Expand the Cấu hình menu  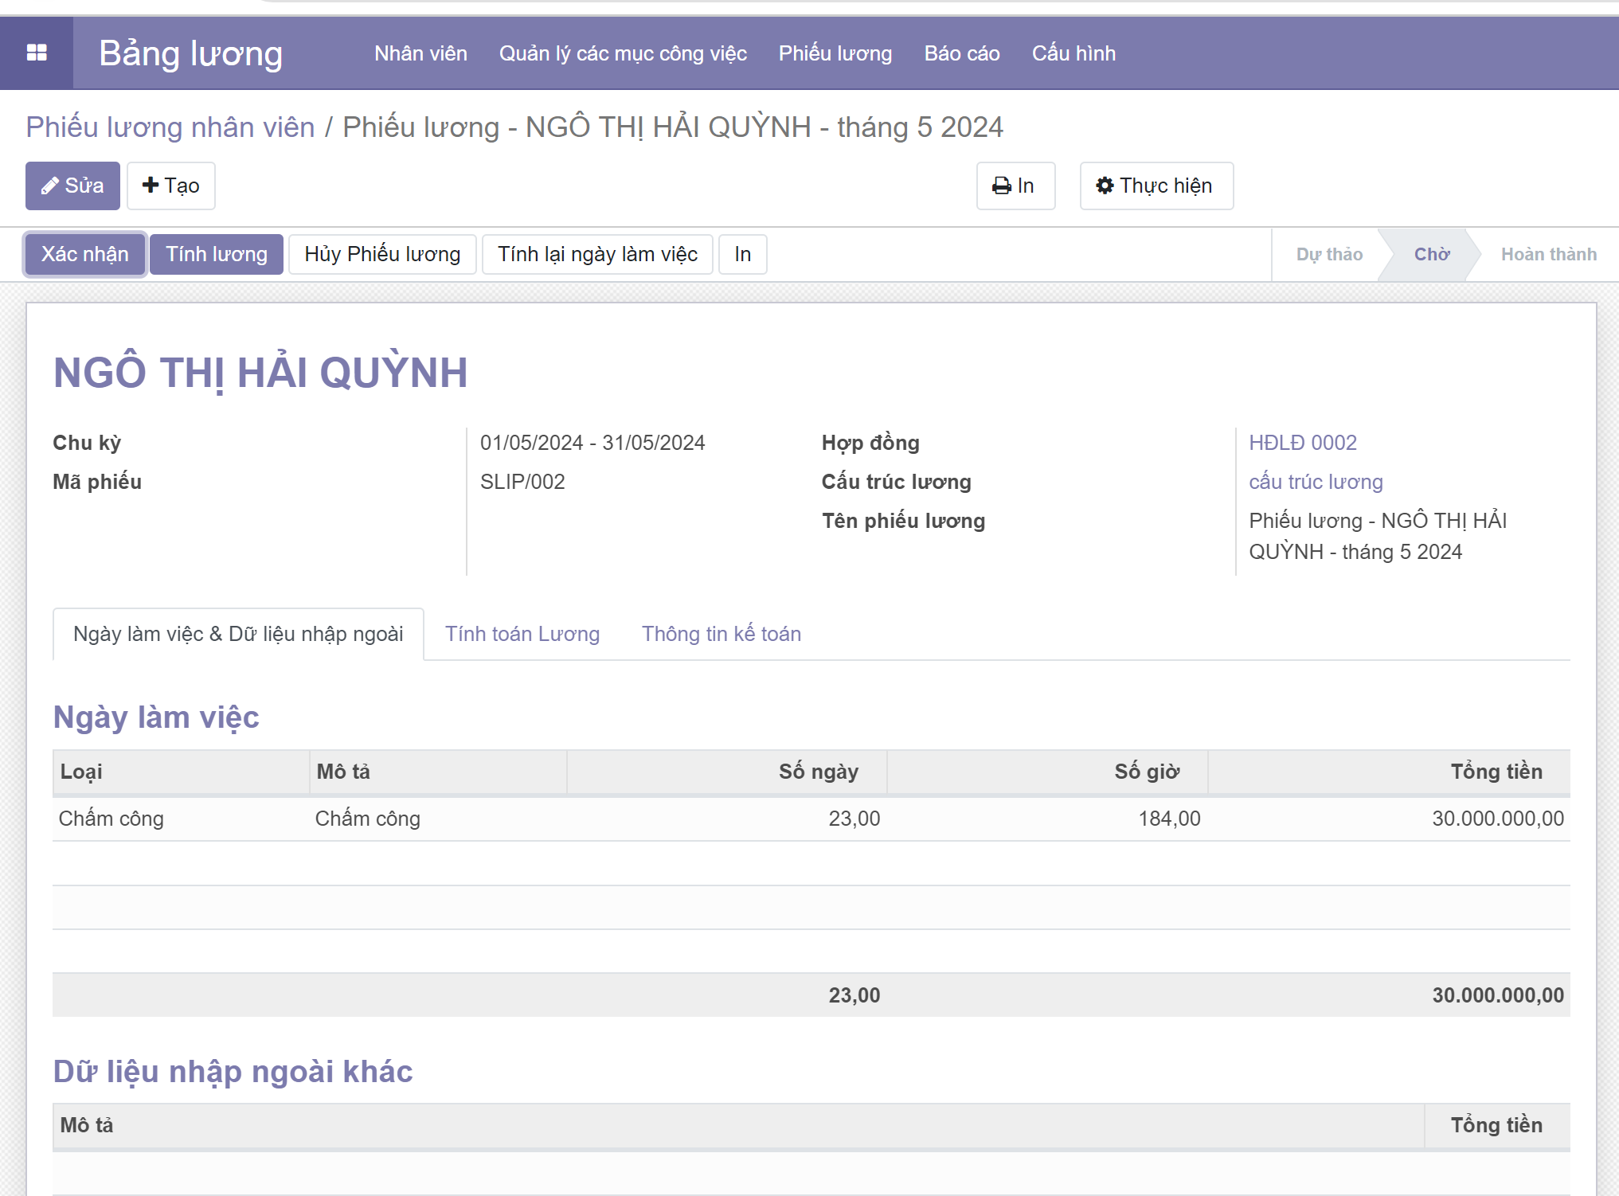[1073, 53]
